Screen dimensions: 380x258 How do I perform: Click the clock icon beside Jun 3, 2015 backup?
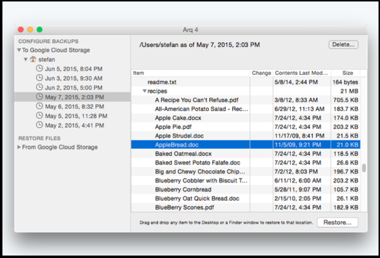39,78
